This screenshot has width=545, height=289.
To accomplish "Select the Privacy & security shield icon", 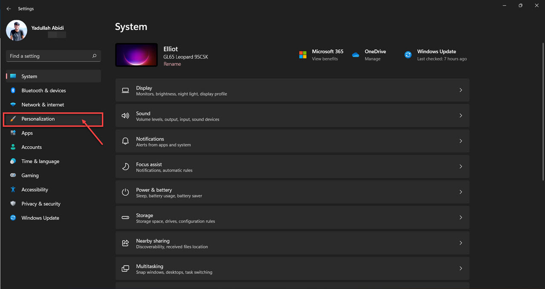I will [13, 204].
